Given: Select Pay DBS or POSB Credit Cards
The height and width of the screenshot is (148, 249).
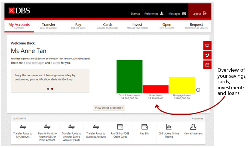Looking at the screenshot, I should coord(120,131).
